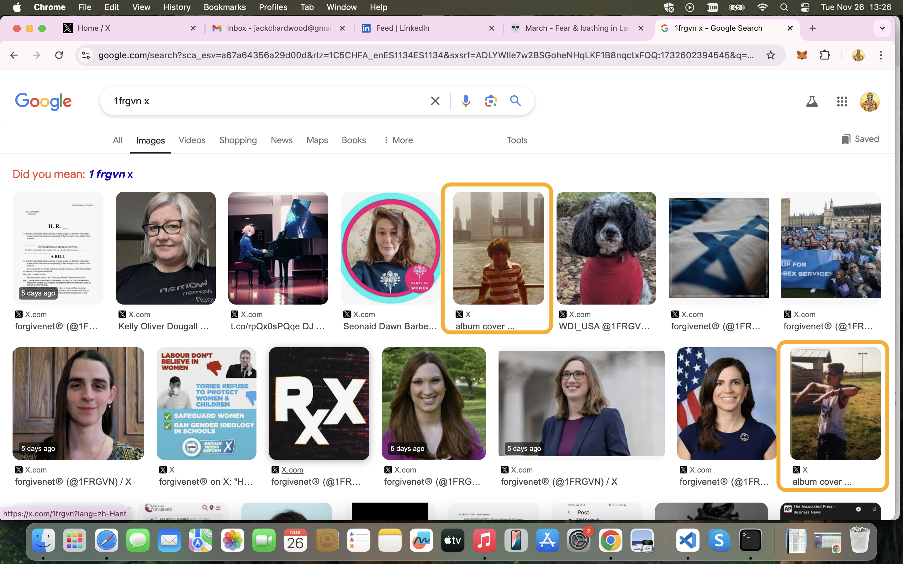Expand the More search filters menu

[398, 140]
